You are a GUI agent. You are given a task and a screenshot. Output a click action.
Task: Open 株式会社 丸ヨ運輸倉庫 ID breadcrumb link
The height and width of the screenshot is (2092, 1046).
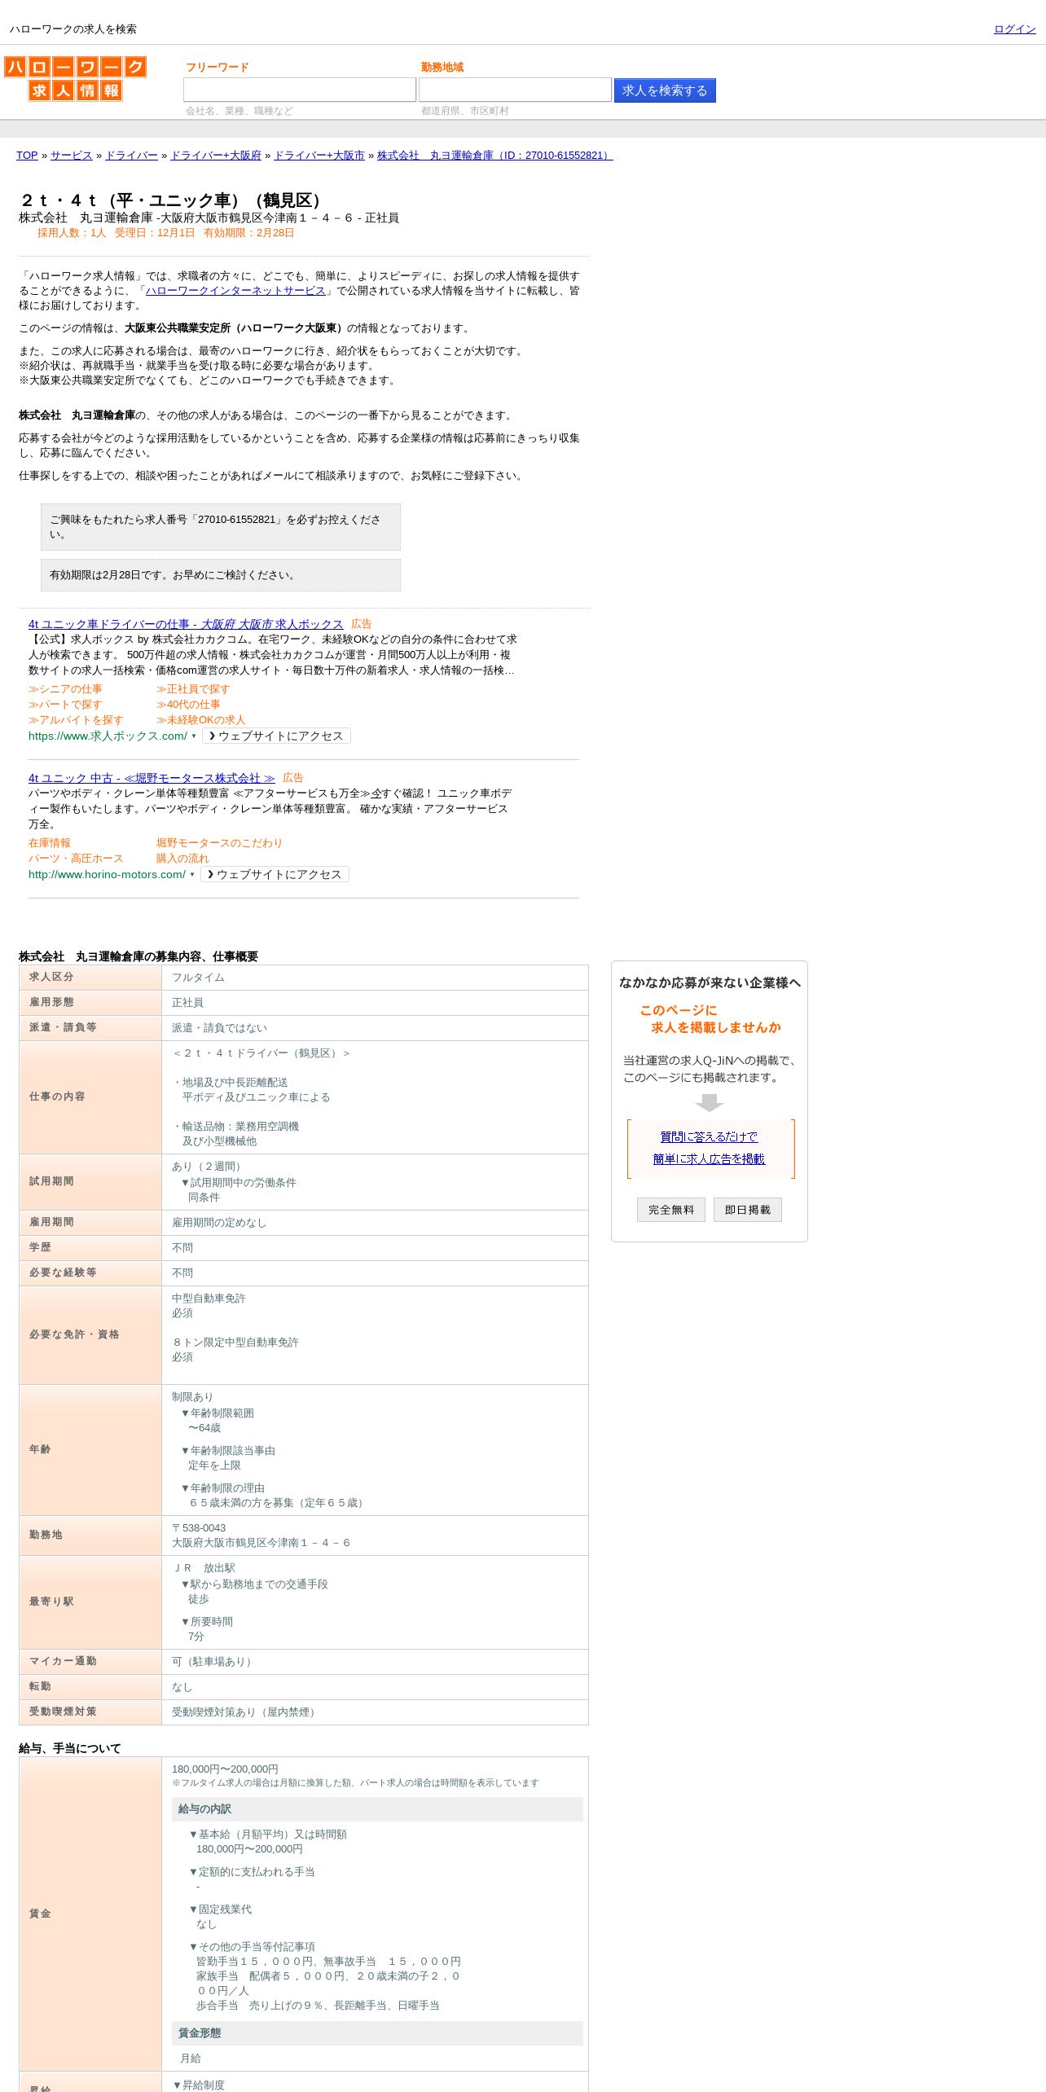click(494, 156)
